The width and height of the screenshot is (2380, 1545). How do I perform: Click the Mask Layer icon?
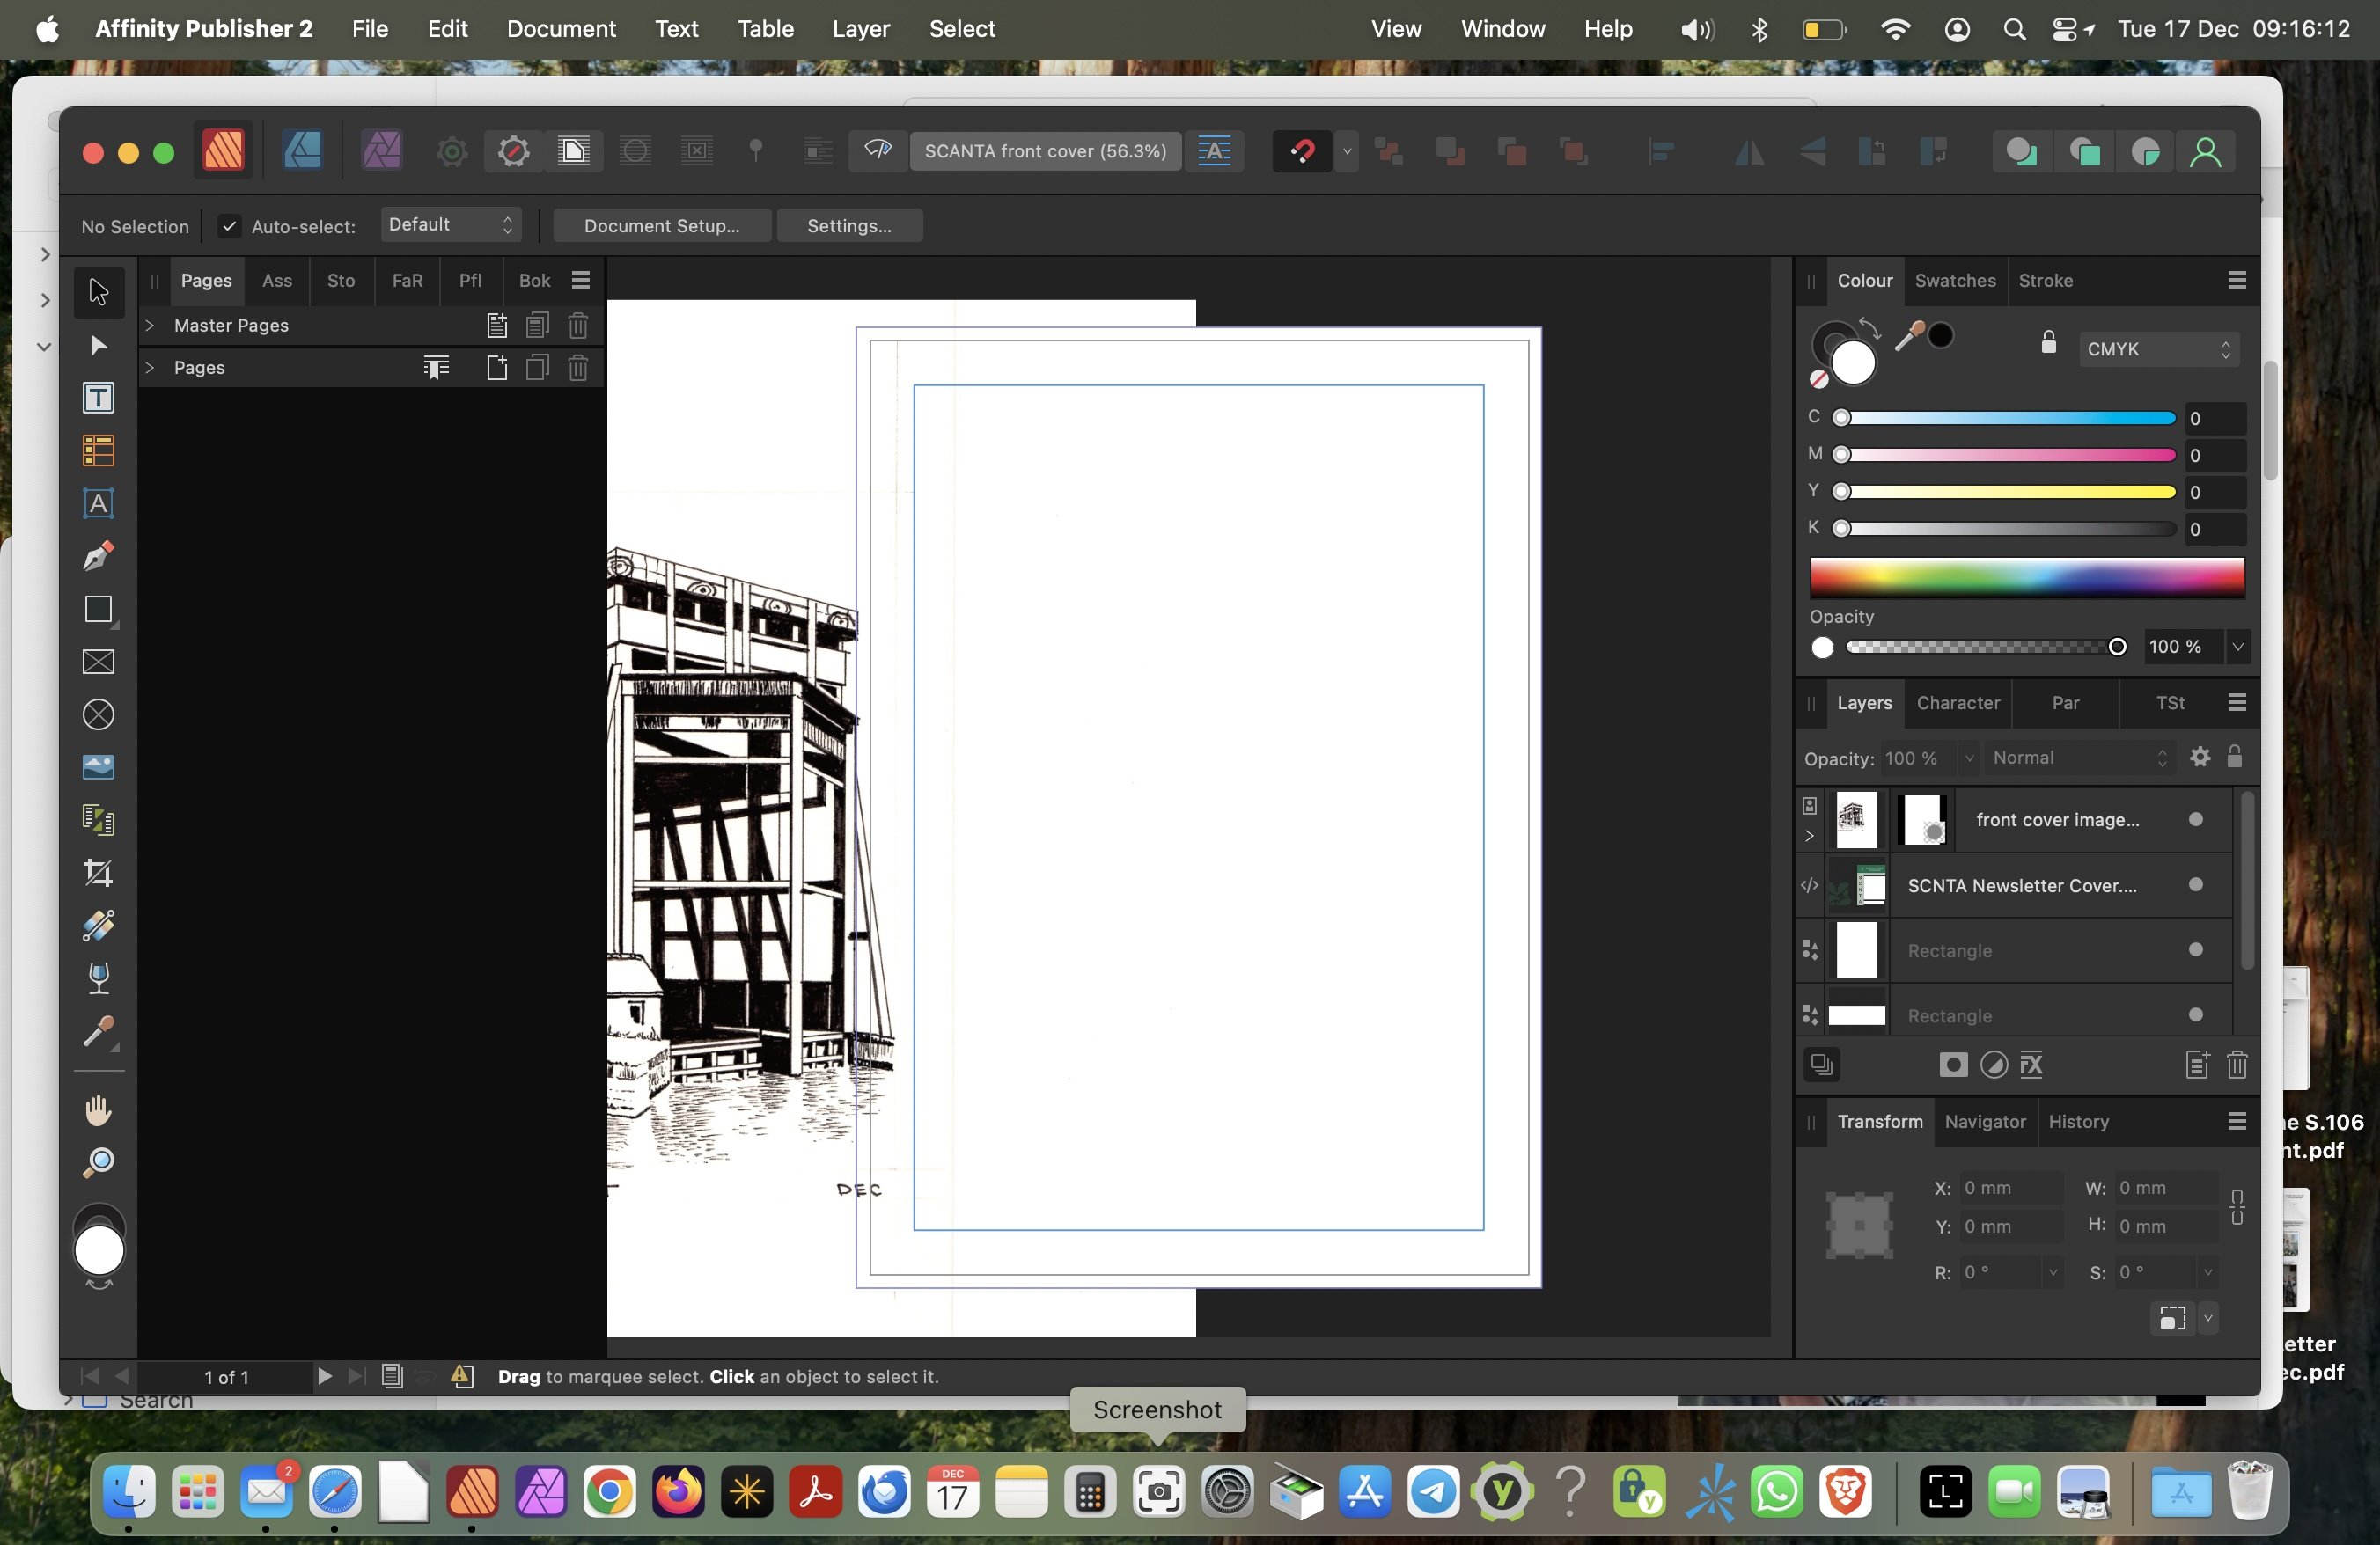tap(1953, 1065)
